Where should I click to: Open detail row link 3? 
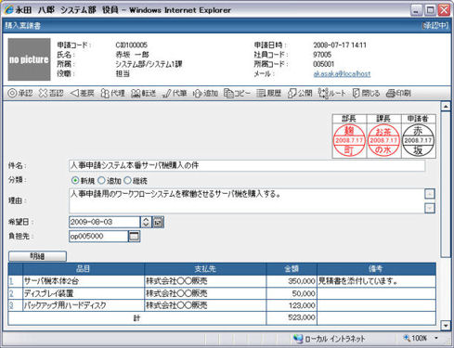tap(11, 305)
